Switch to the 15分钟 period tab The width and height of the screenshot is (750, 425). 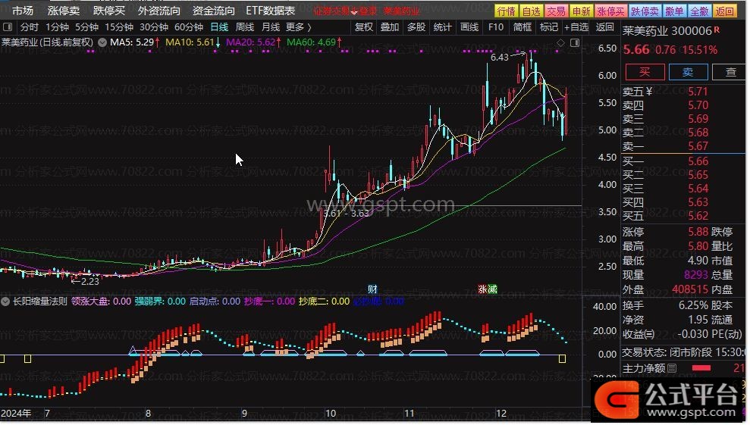(x=119, y=27)
